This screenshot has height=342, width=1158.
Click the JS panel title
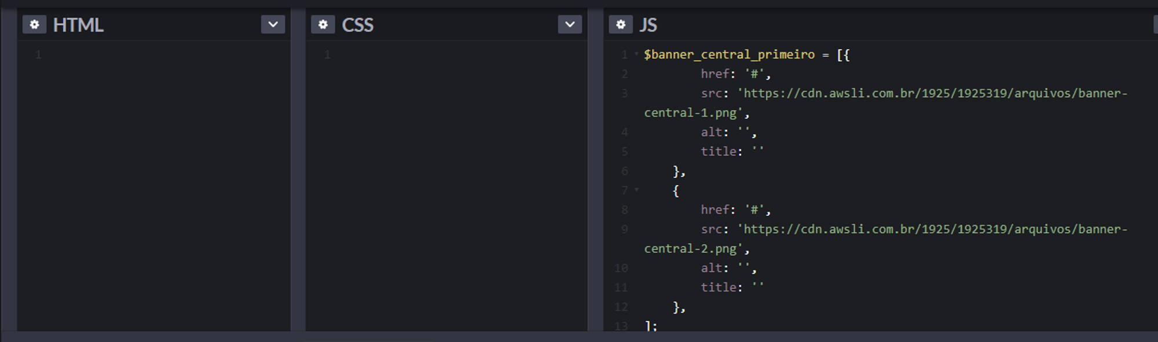point(648,25)
